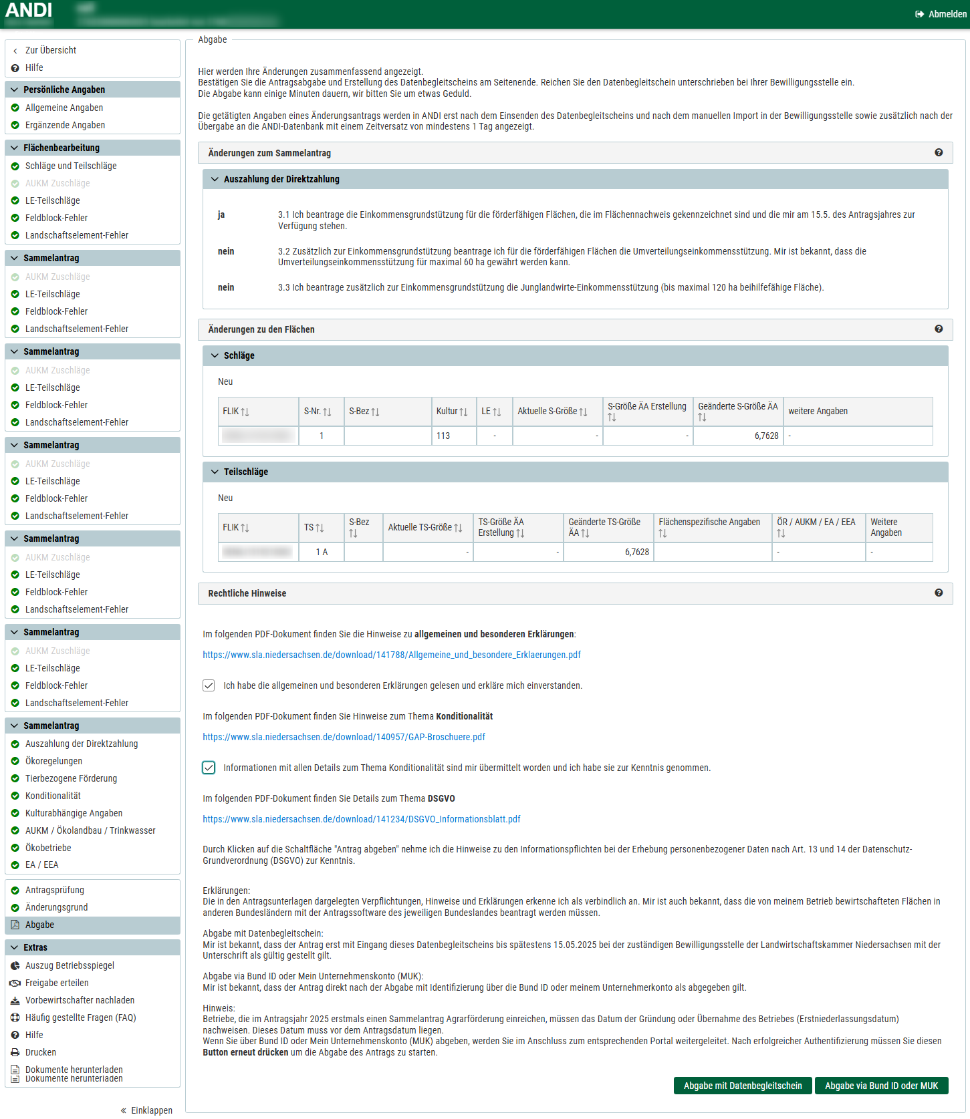The image size is (970, 1119).
Task: Open the DSGVO_Informationsblatt.pdf link
Action: 361,819
